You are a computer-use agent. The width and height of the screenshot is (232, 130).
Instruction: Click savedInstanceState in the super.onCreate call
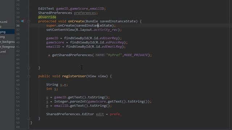[94, 26]
